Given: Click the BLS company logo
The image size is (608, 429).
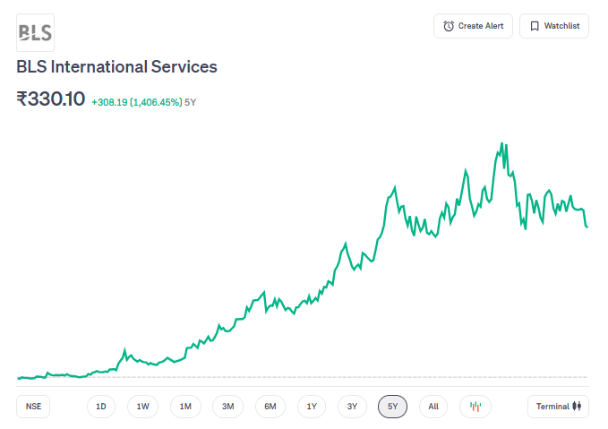Looking at the screenshot, I should click(35, 32).
